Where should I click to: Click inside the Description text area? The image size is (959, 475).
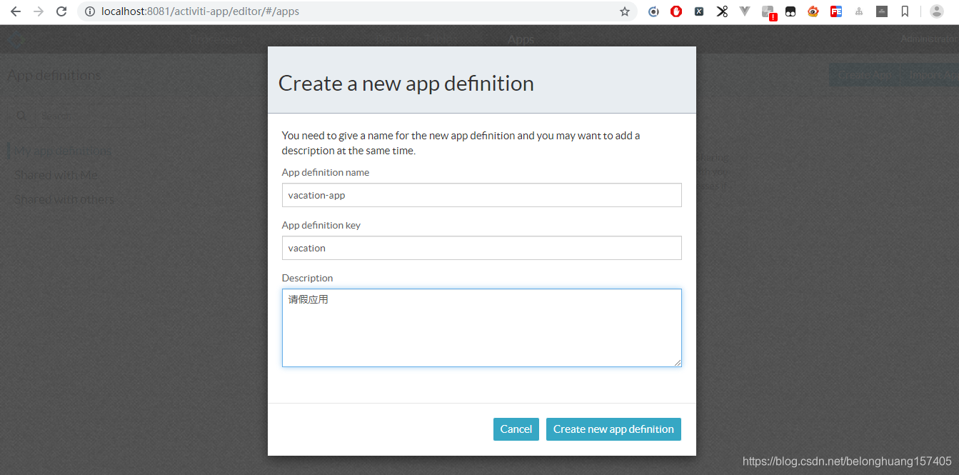pyautogui.click(x=482, y=328)
